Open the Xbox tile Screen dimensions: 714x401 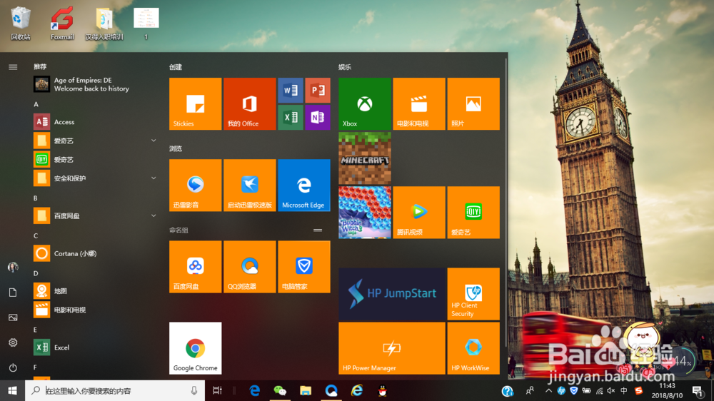[x=365, y=103]
